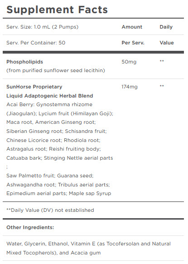Click Liquid Adaptogenic Herbal Blend text

click(50, 96)
